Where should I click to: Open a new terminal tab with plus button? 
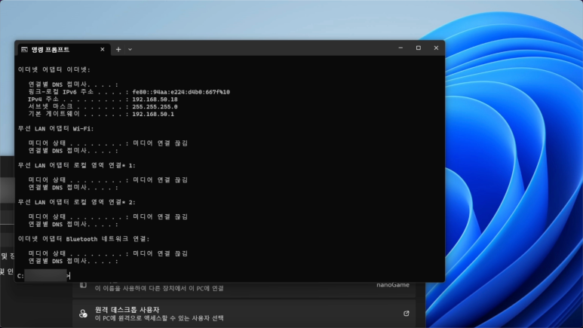118,50
